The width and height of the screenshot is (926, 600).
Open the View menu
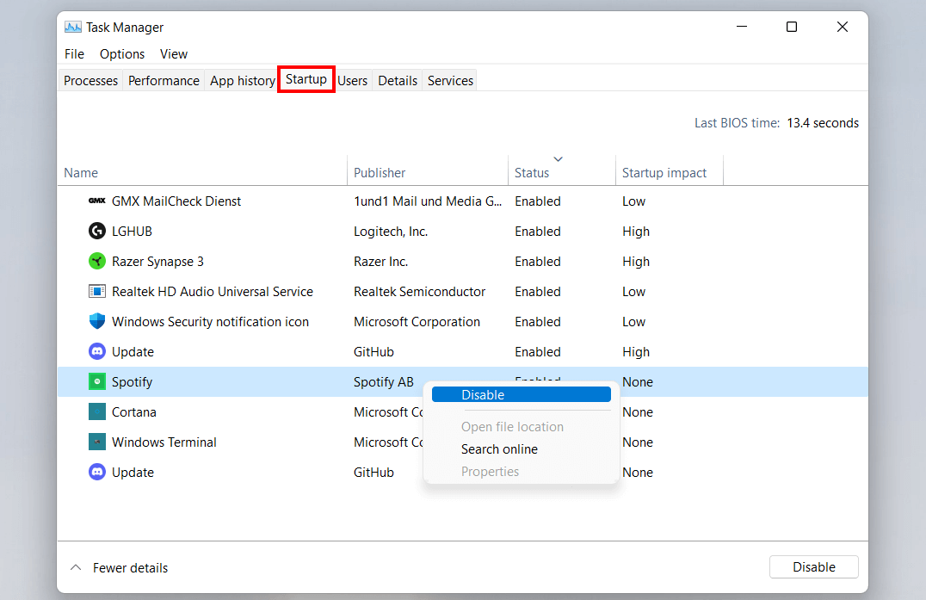tap(173, 53)
